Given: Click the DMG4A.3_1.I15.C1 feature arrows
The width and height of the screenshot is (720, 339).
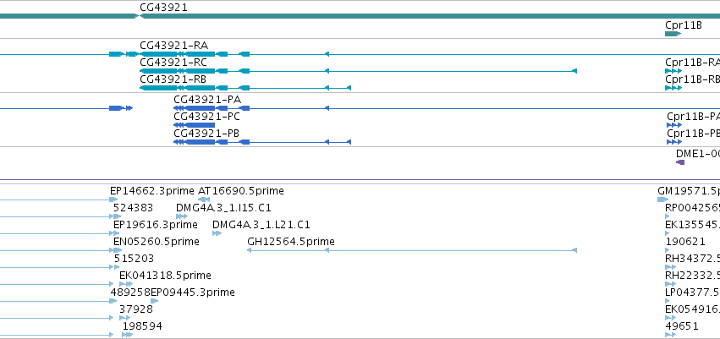Looking at the screenshot, I should point(182,216).
